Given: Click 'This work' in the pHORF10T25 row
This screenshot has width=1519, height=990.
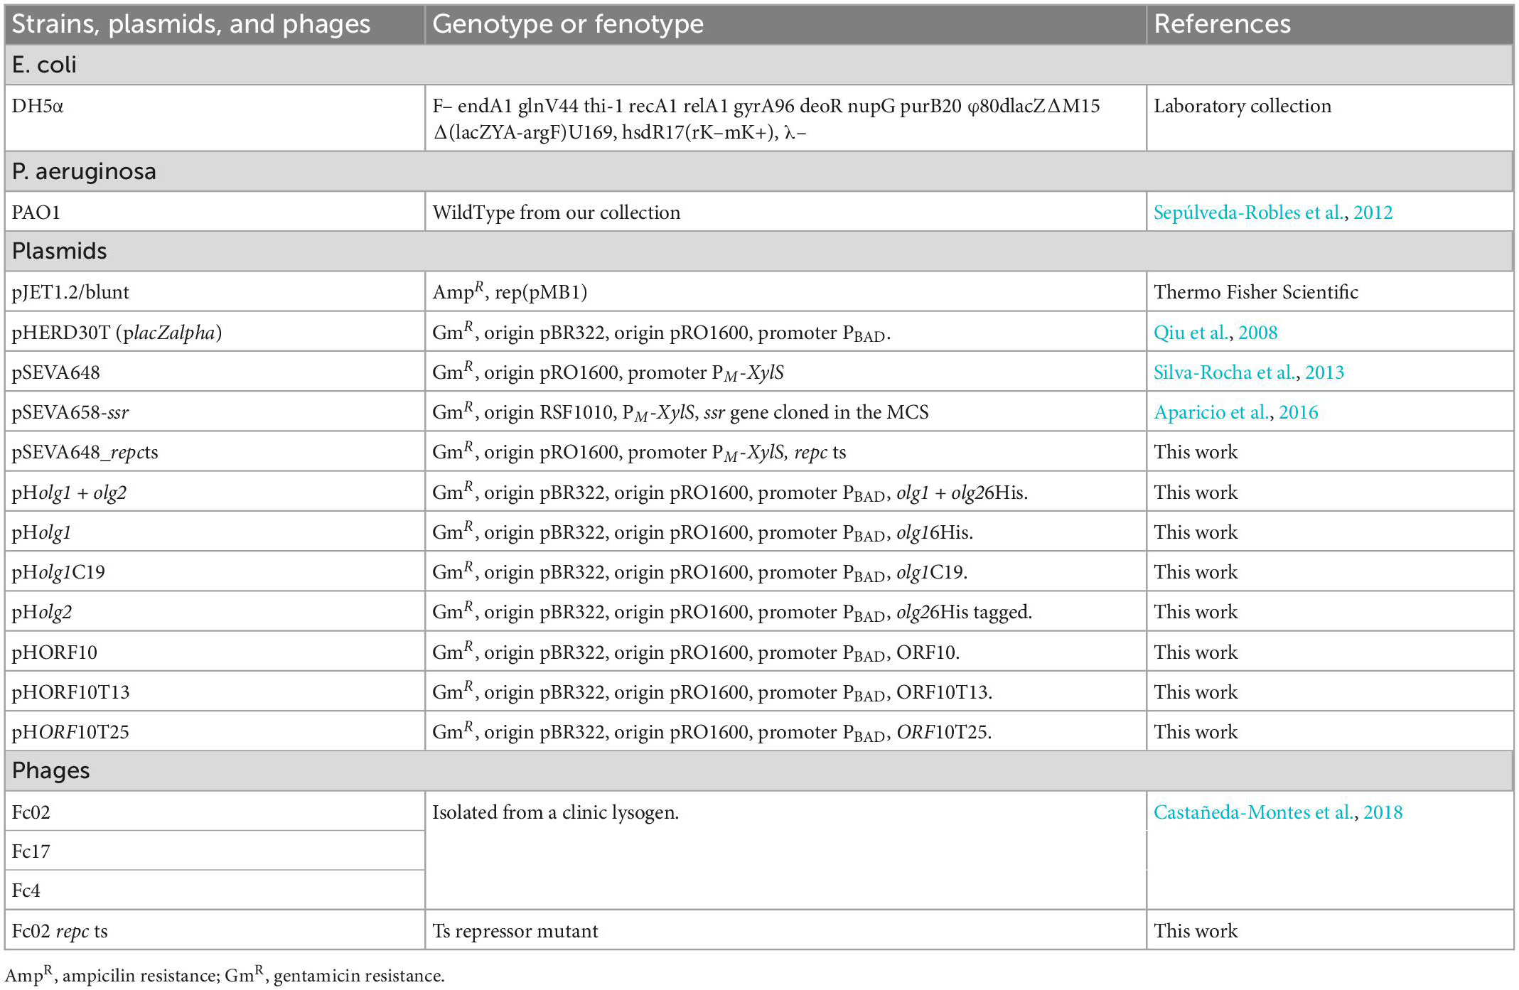Looking at the screenshot, I should (x=1196, y=732).
